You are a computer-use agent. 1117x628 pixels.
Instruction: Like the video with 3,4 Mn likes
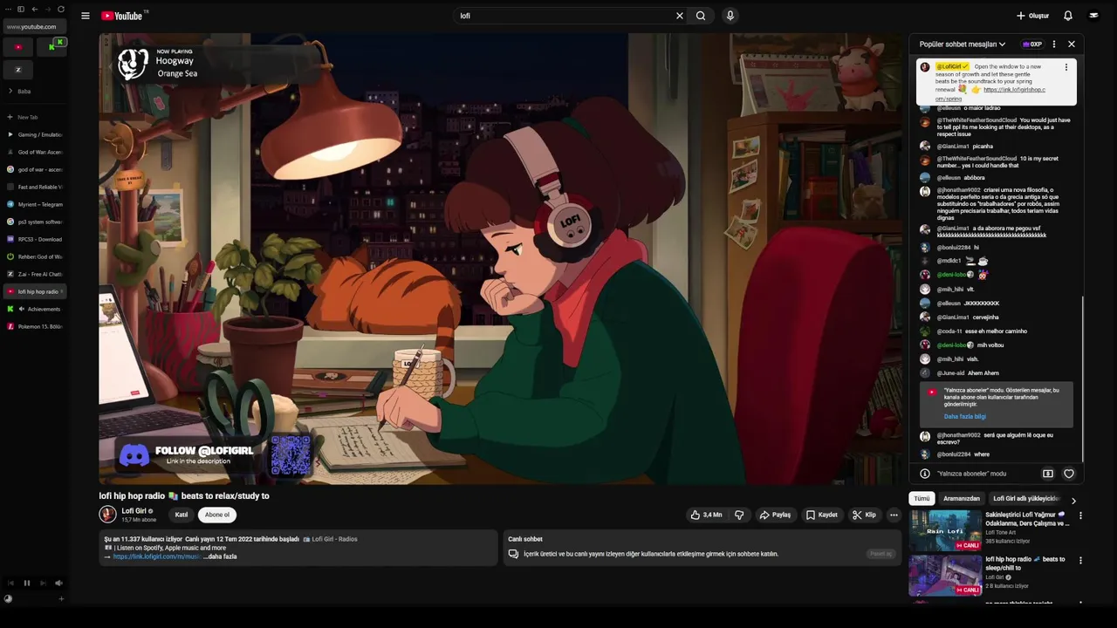(706, 515)
